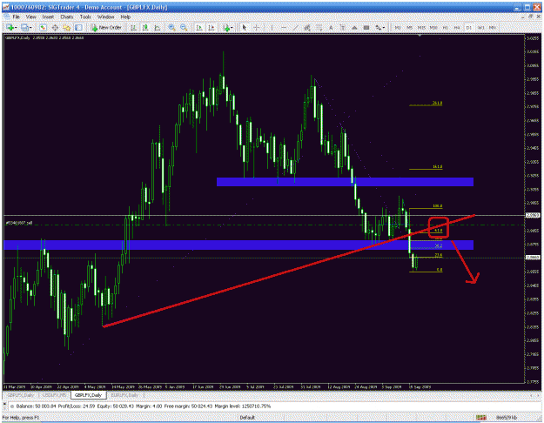
Task: Click the Indicators list icon
Action: 226,28
